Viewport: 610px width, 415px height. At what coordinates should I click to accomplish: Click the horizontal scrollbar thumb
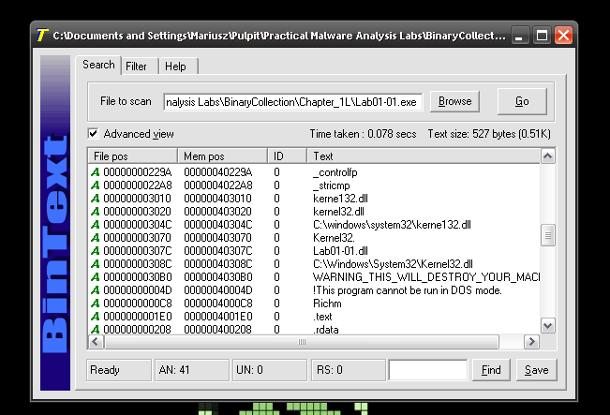pos(302,342)
